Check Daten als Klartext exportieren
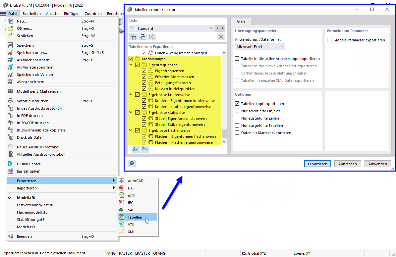396x257 pixels. point(237,133)
